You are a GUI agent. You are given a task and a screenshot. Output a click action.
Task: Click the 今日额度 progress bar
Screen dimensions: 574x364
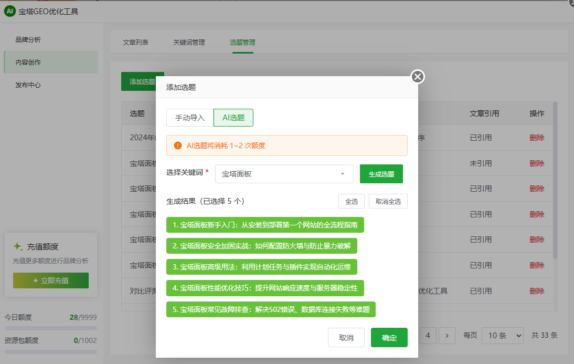[x=50, y=328]
